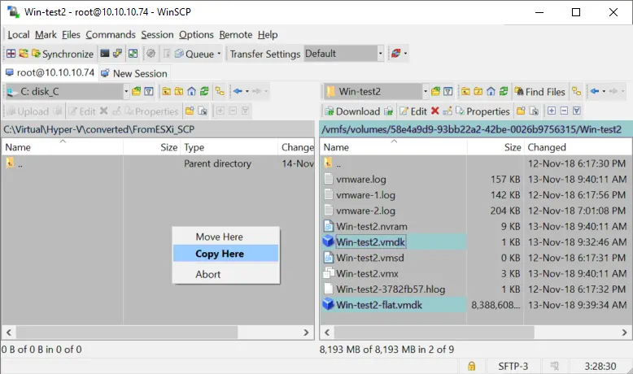Click remote Properties button

click(482, 111)
